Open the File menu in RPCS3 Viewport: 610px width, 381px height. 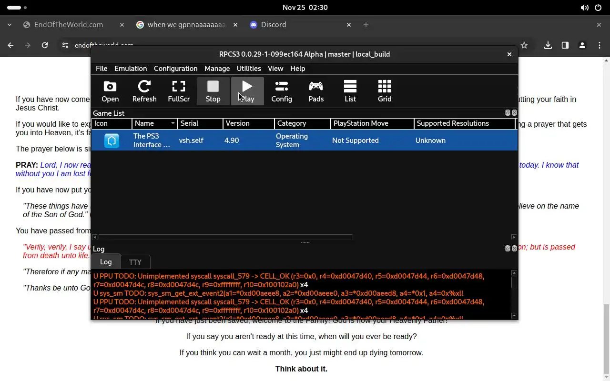click(x=102, y=69)
